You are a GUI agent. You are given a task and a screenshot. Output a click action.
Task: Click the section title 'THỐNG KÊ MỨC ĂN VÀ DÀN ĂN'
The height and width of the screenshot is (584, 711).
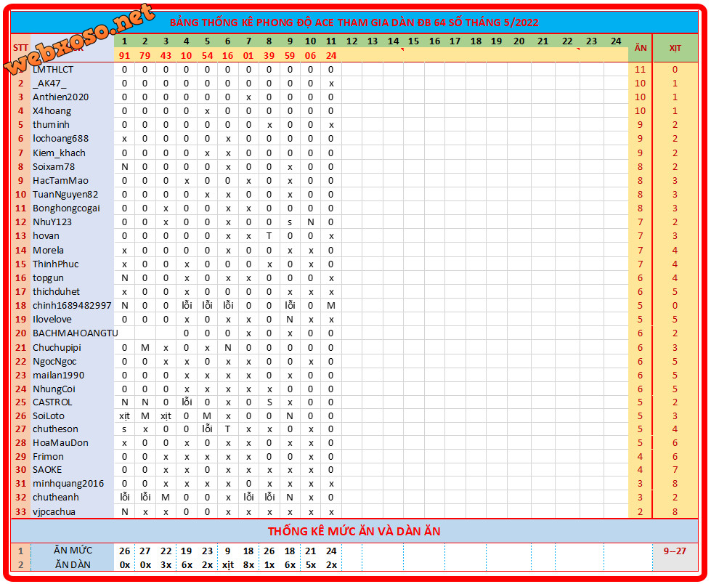click(354, 532)
